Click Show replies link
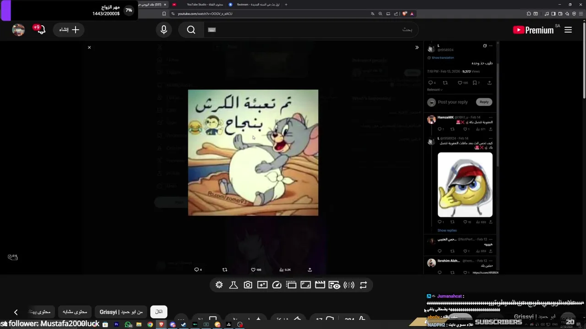Viewport: 586px width, 329px height. click(x=447, y=230)
